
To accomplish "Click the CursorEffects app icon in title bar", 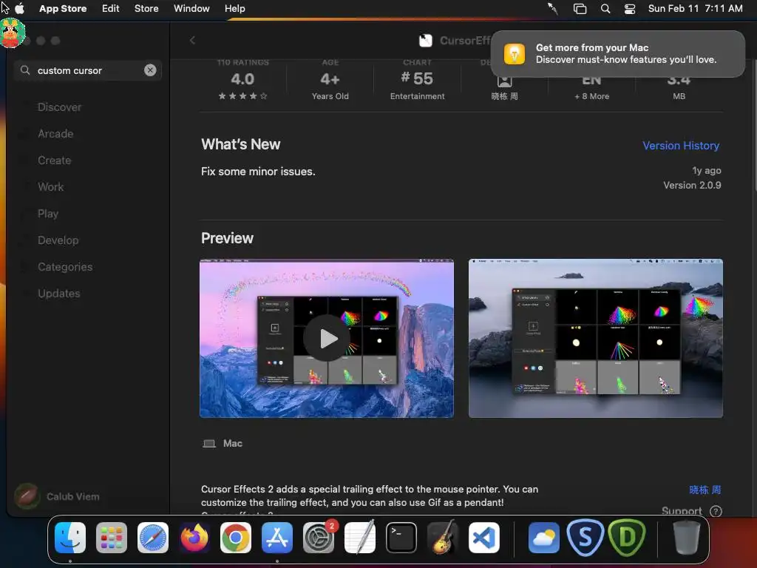I will [426, 41].
